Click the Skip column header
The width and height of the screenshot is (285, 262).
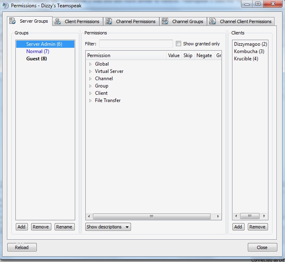pos(188,55)
